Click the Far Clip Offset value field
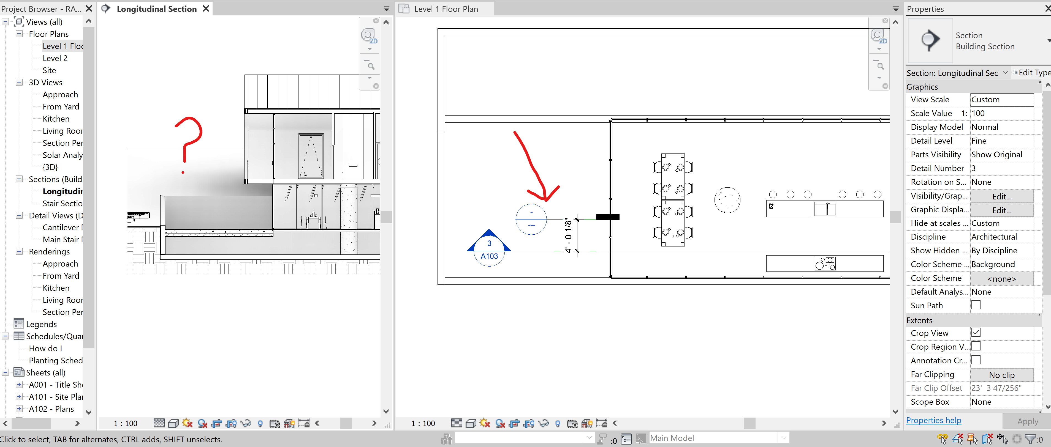Viewport: 1051px width, 447px height. [x=1001, y=388]
